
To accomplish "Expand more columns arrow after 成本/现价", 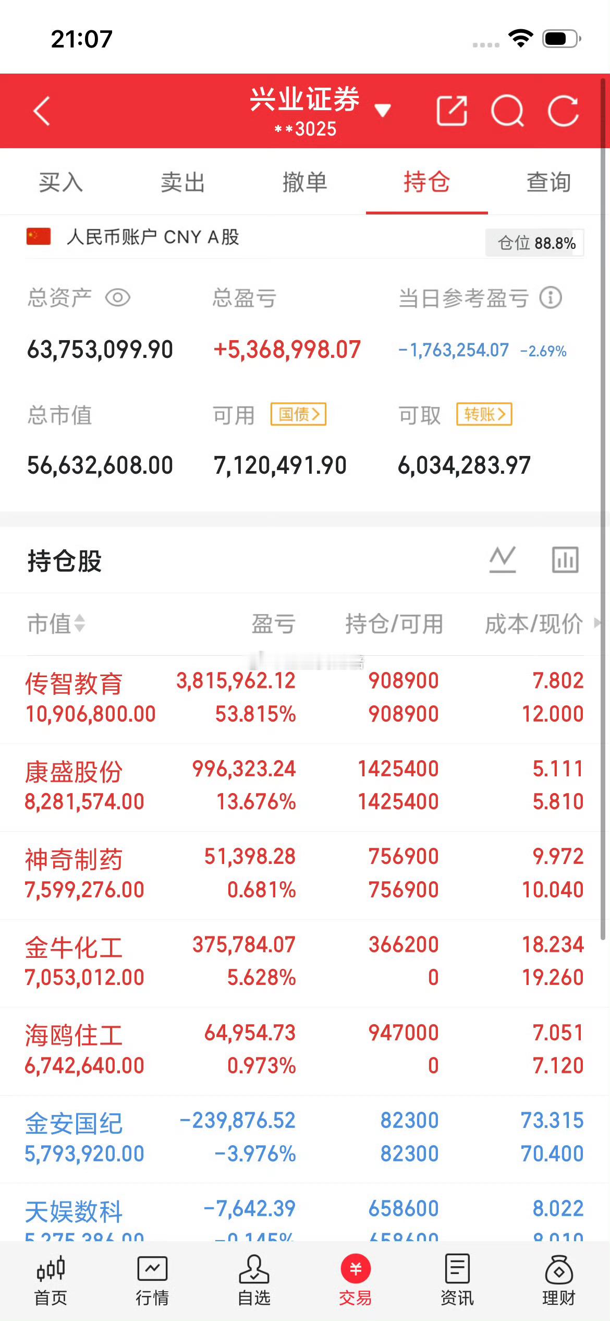I will [x=597, y=622].
